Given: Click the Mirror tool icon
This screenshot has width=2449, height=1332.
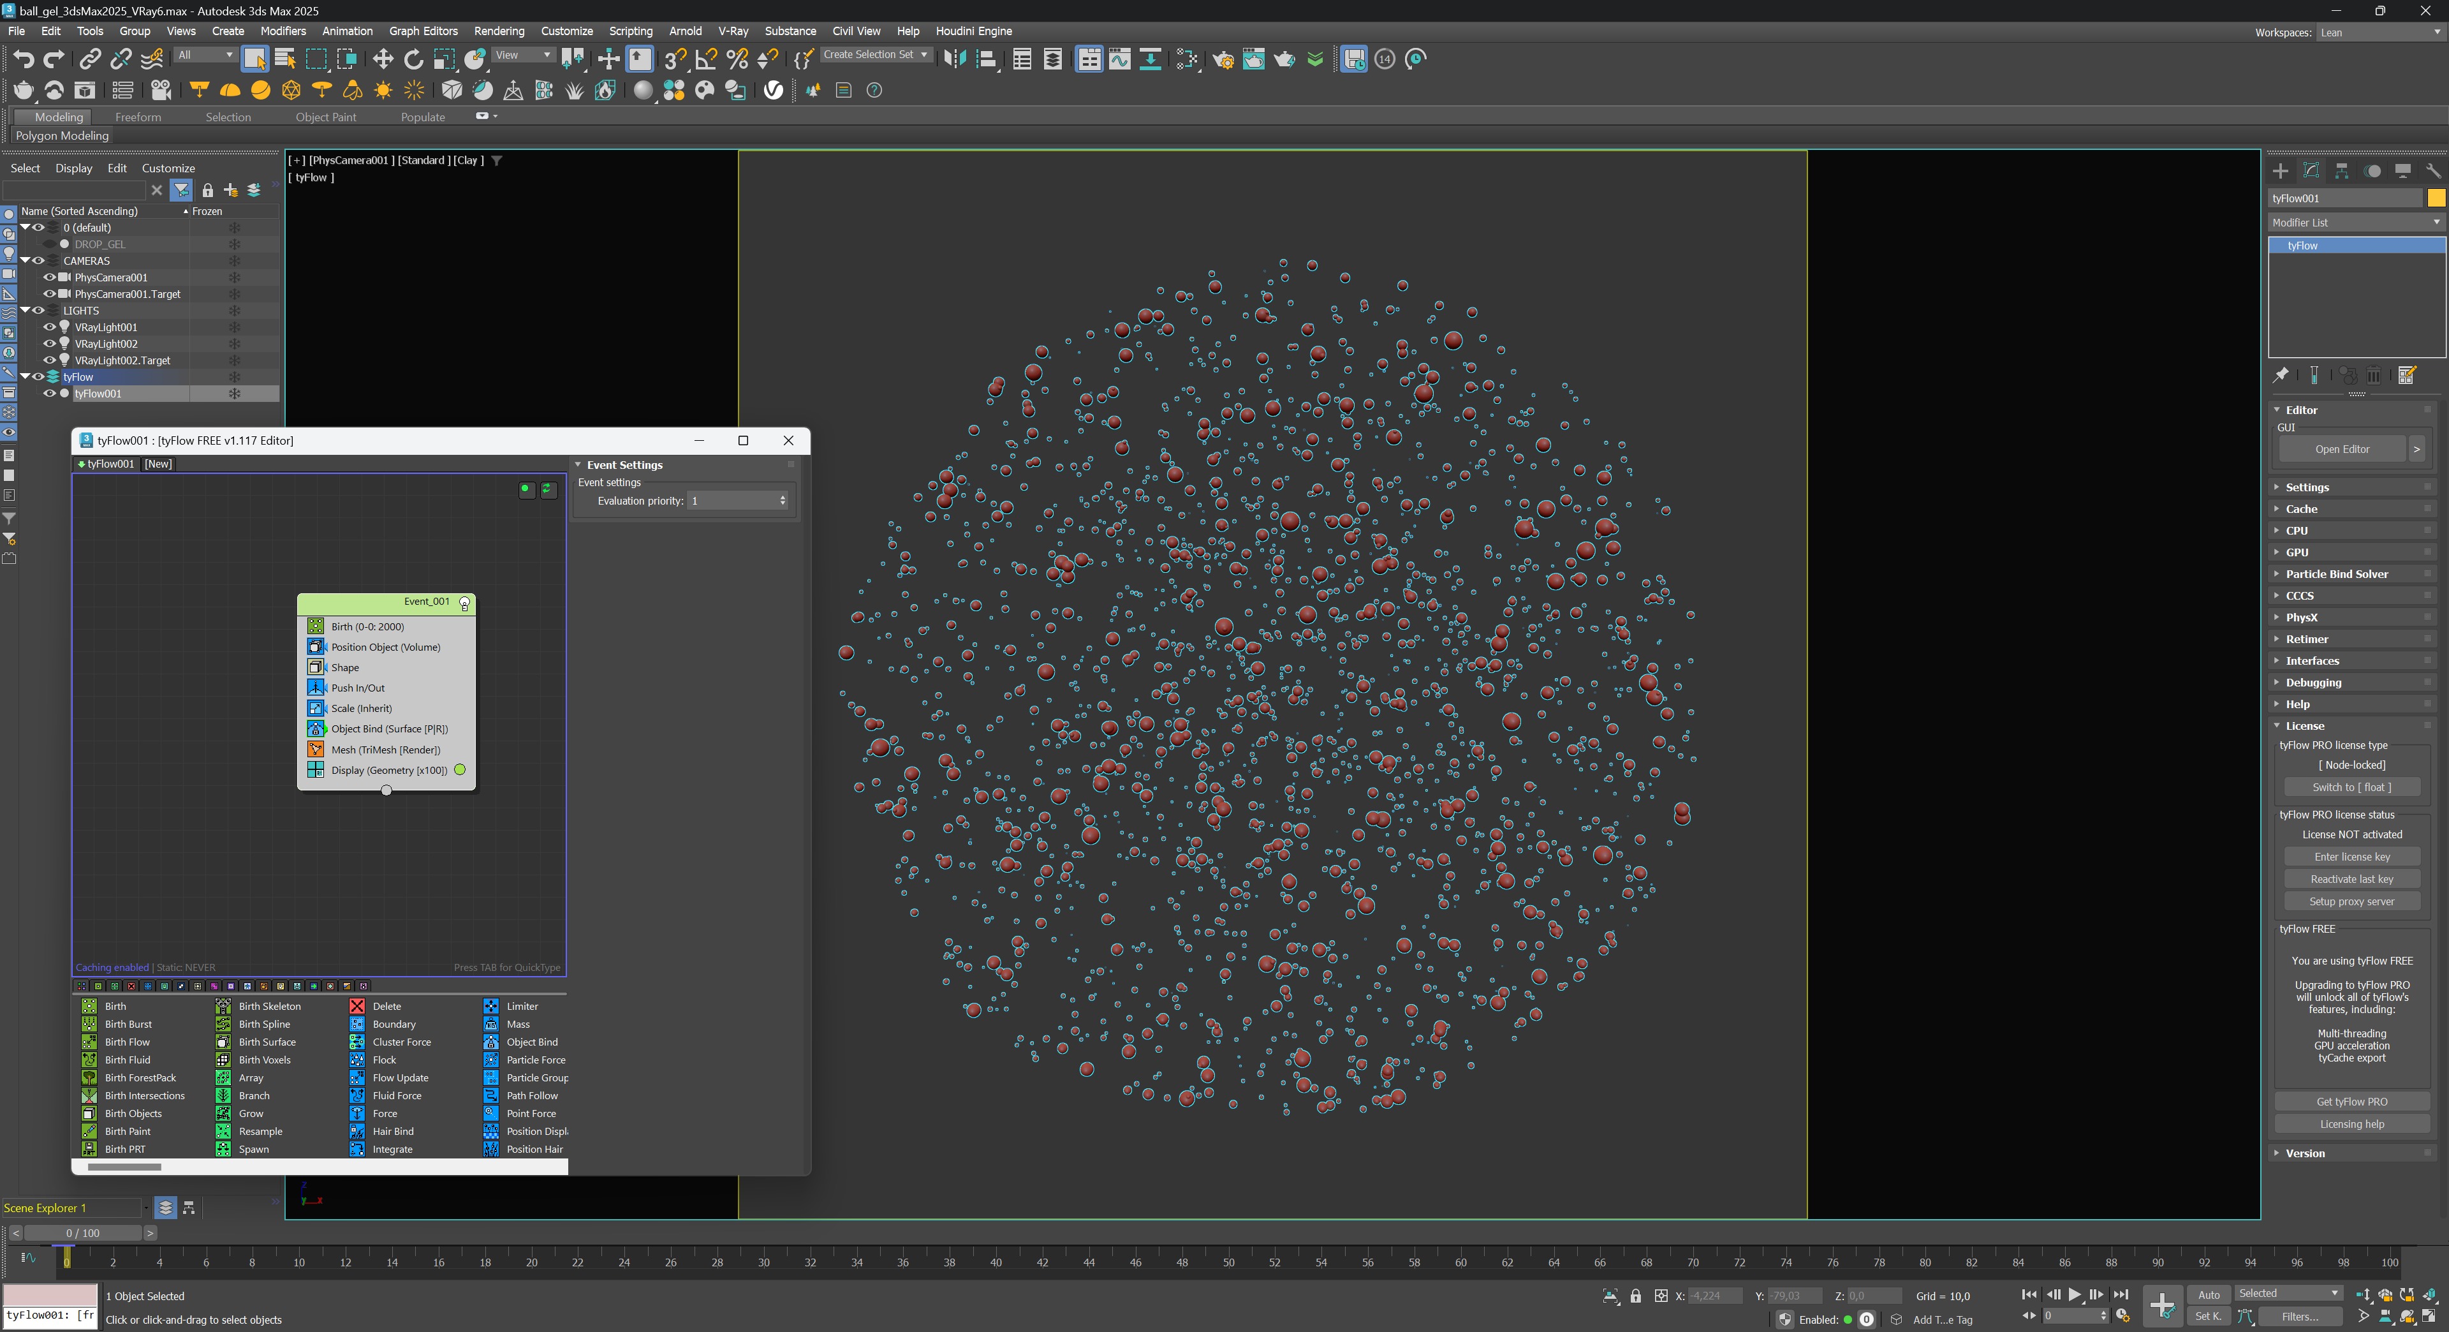Looking at the screenshot, I should (955, 59).
